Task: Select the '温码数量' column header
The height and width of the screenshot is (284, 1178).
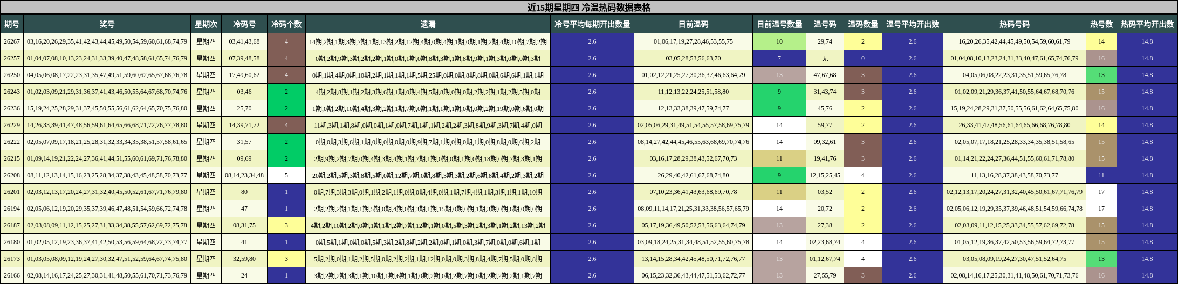Action: pos(863,24)
